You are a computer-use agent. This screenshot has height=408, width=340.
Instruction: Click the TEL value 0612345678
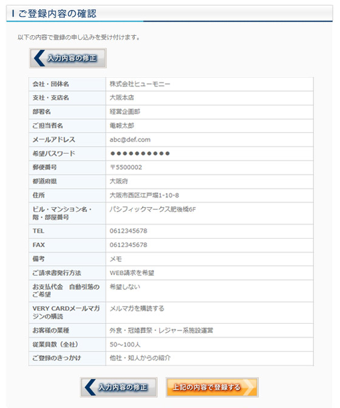click(x=128, y=231)
